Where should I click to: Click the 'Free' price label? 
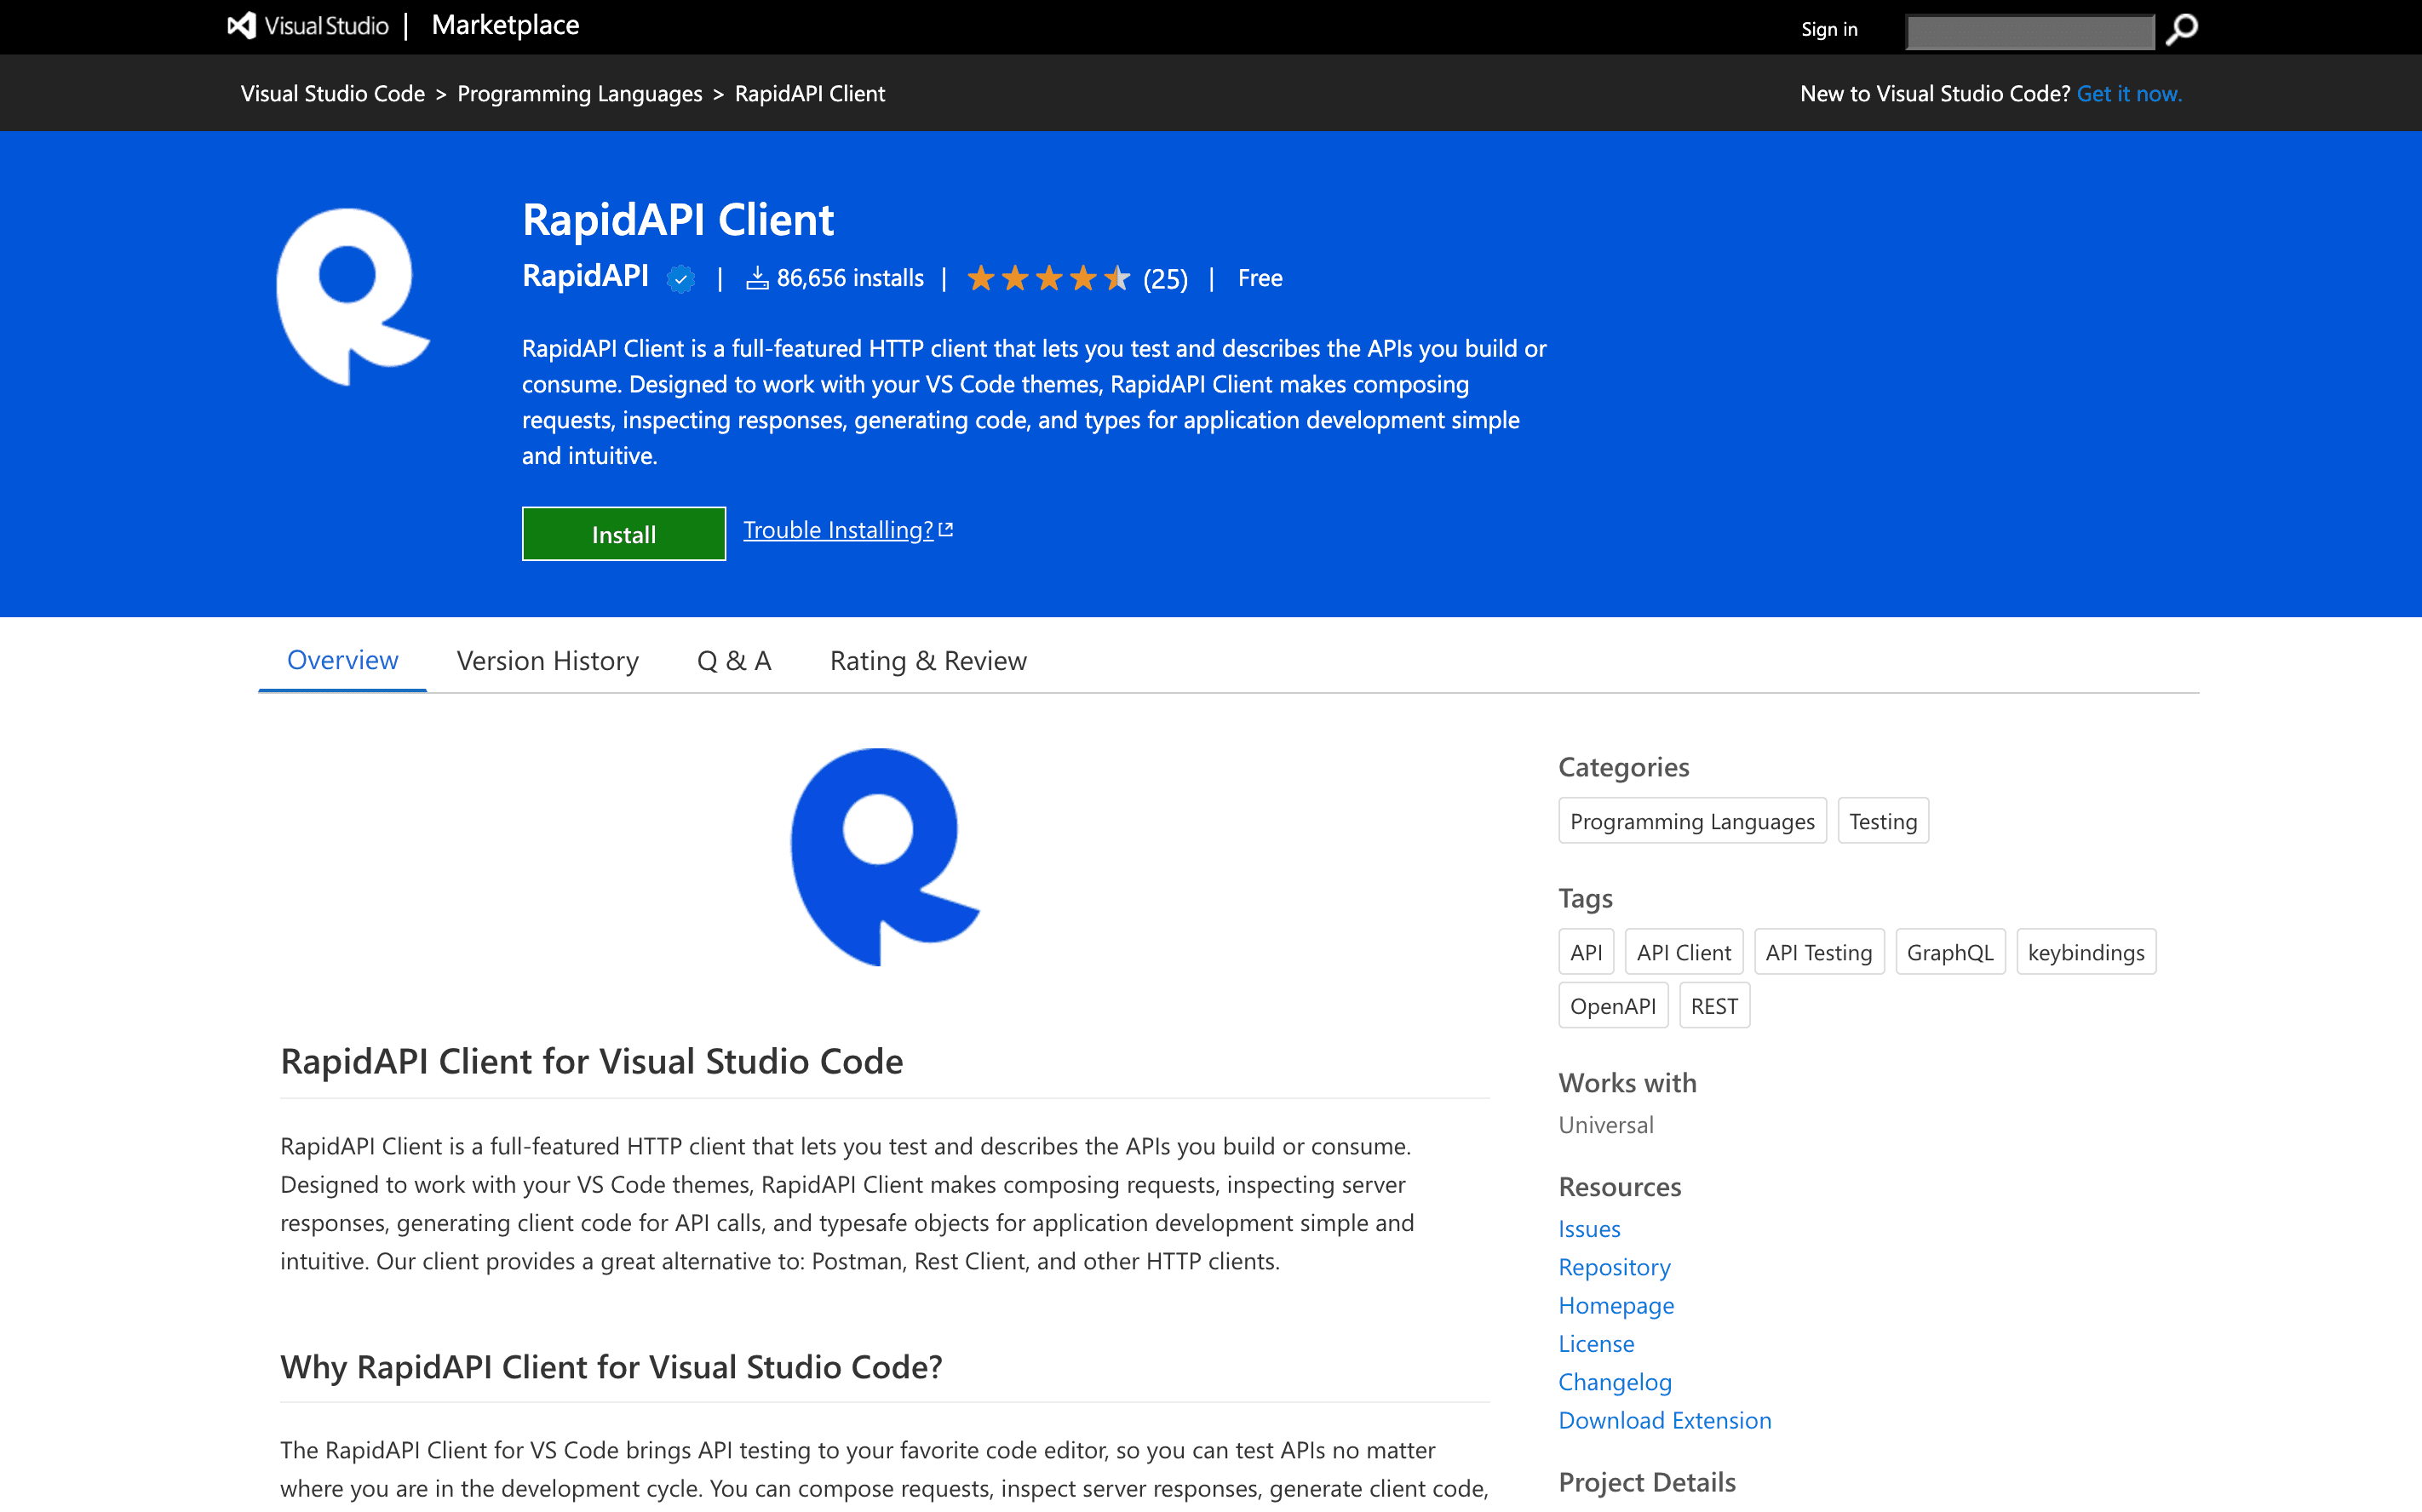1260,278
